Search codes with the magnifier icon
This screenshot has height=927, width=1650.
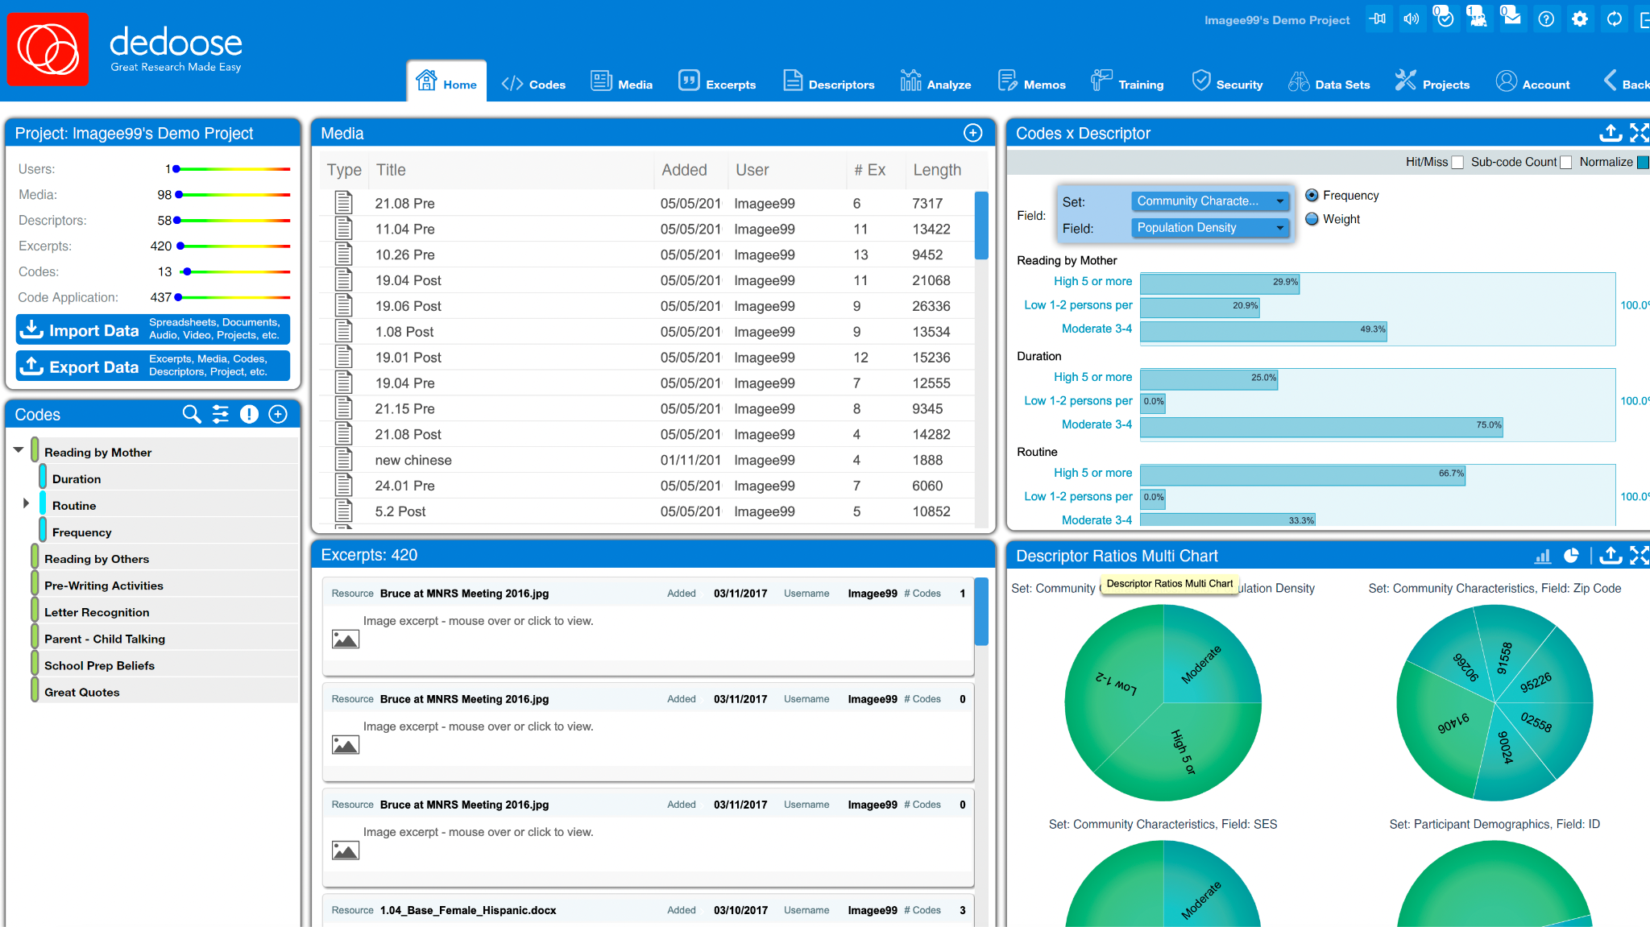click(192, 414)
